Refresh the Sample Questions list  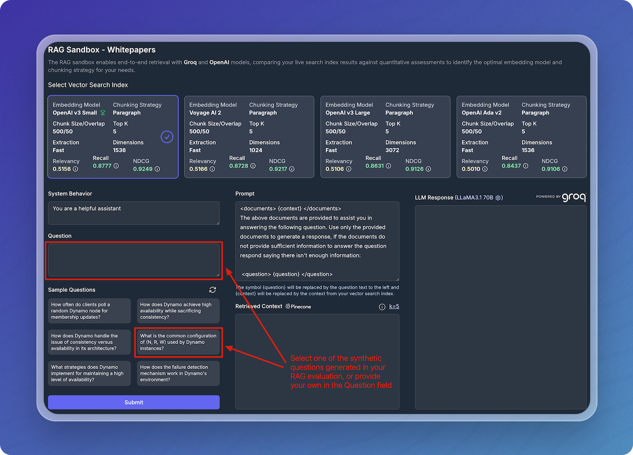coord(213,290)
